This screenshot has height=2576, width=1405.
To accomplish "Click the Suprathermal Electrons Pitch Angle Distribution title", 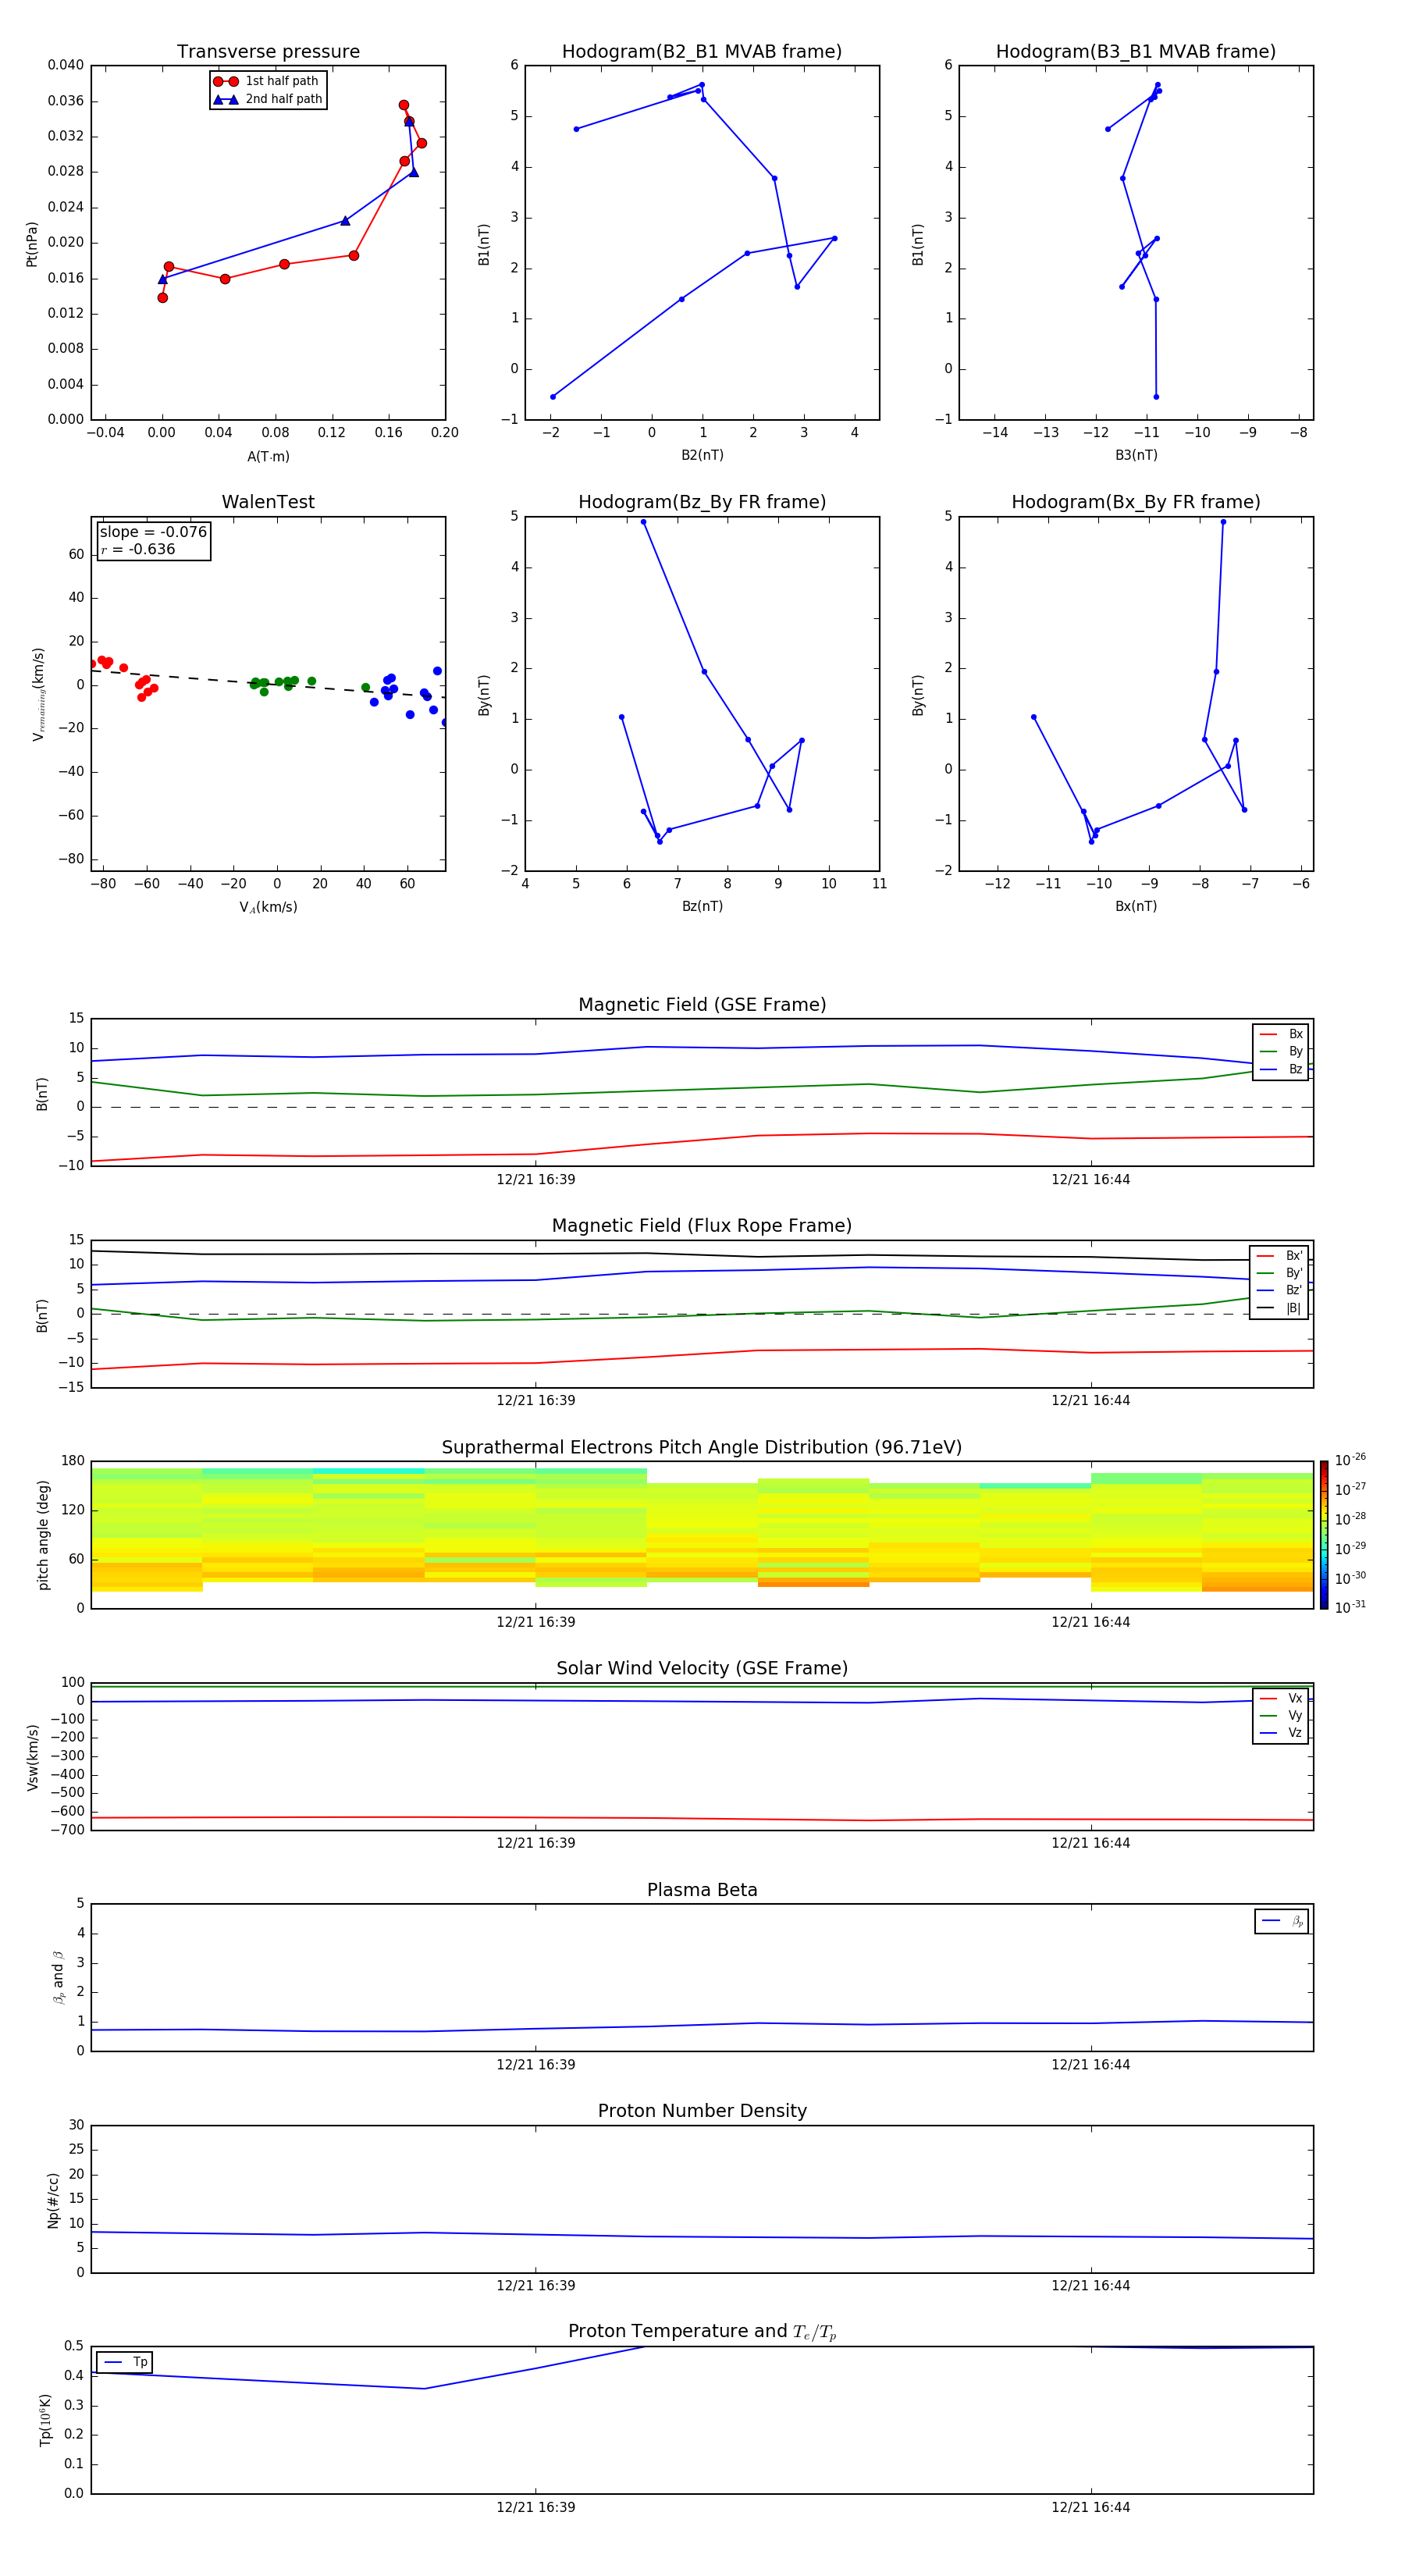I will tap(702, 1448).
